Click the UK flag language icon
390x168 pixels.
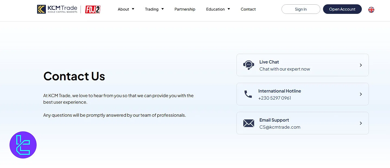[371, 9]
